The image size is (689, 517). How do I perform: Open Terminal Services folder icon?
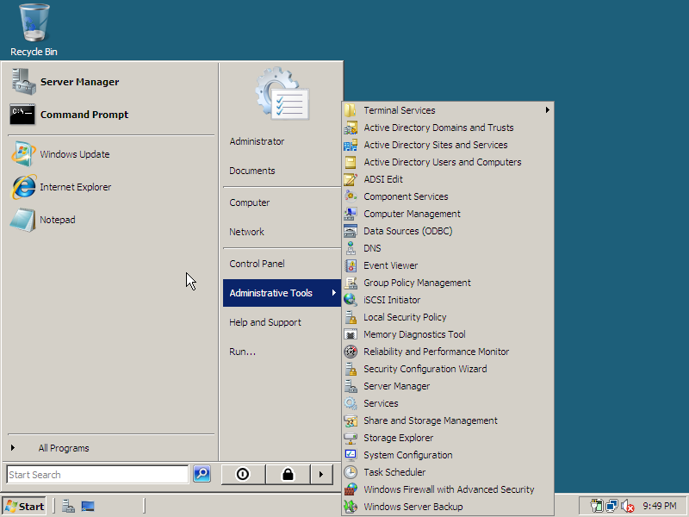[x=351, y=110]
